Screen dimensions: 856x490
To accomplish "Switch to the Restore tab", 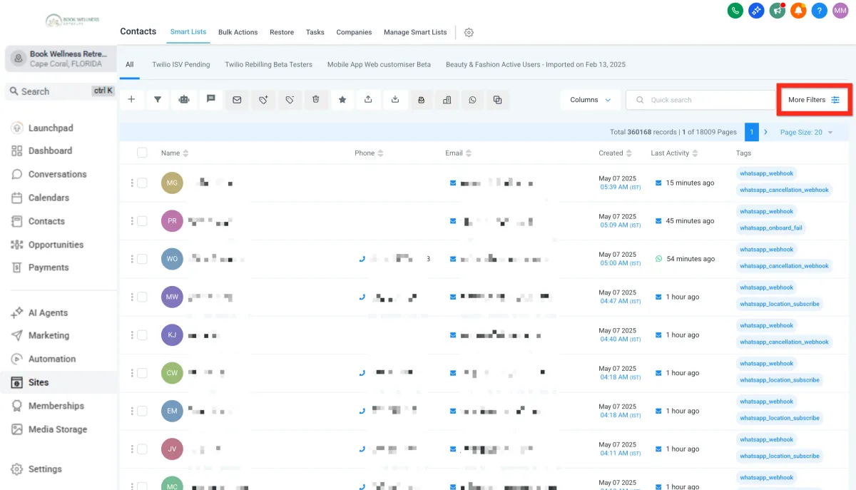I will coord(282,32).
